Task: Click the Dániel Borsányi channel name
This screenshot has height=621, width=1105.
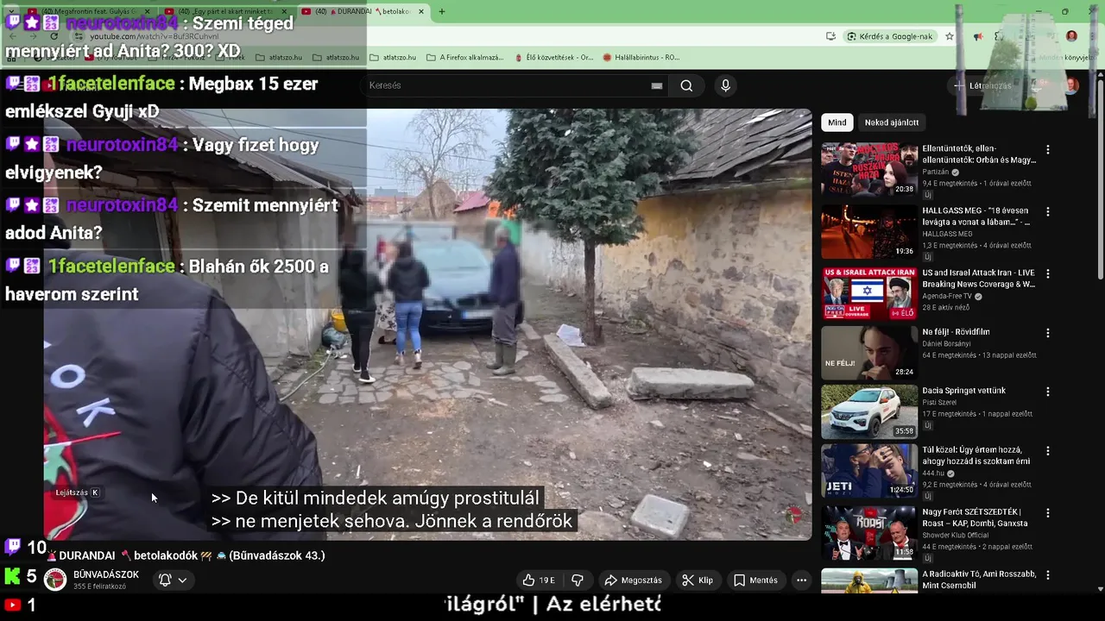Action: pyautogui.click(x=947, y=344)
